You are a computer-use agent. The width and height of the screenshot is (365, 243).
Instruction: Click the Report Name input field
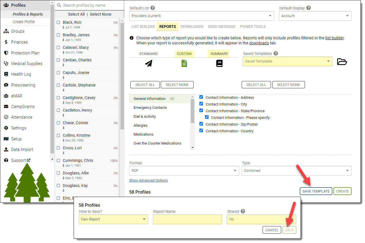click(187, 219)
